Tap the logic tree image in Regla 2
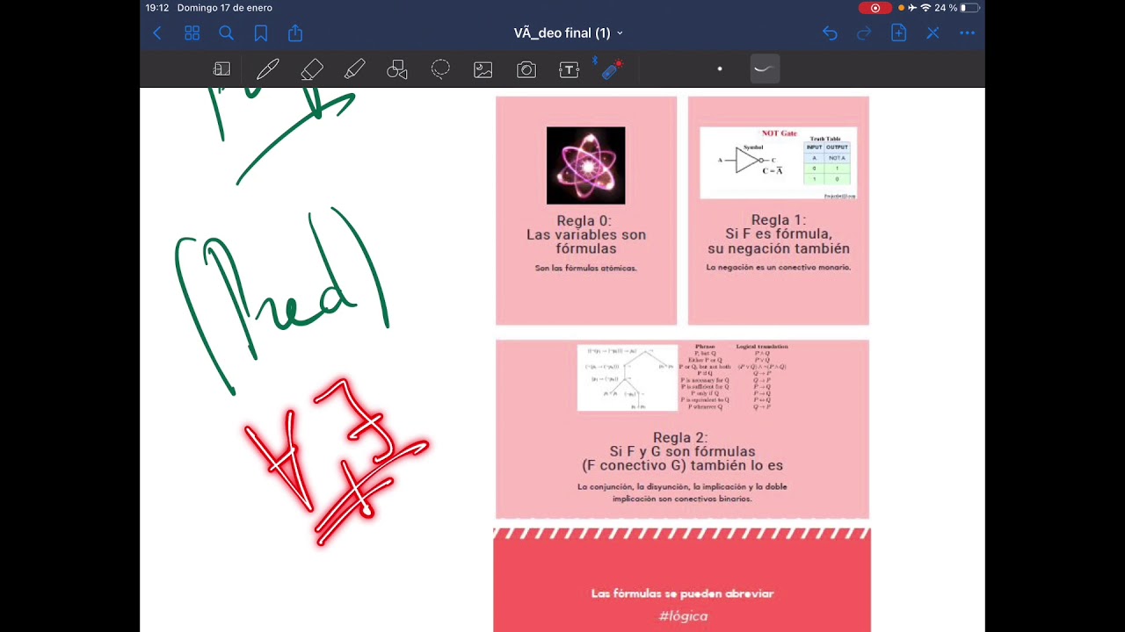This screenshot has height=632, width=1125. [x=628, y=378]
